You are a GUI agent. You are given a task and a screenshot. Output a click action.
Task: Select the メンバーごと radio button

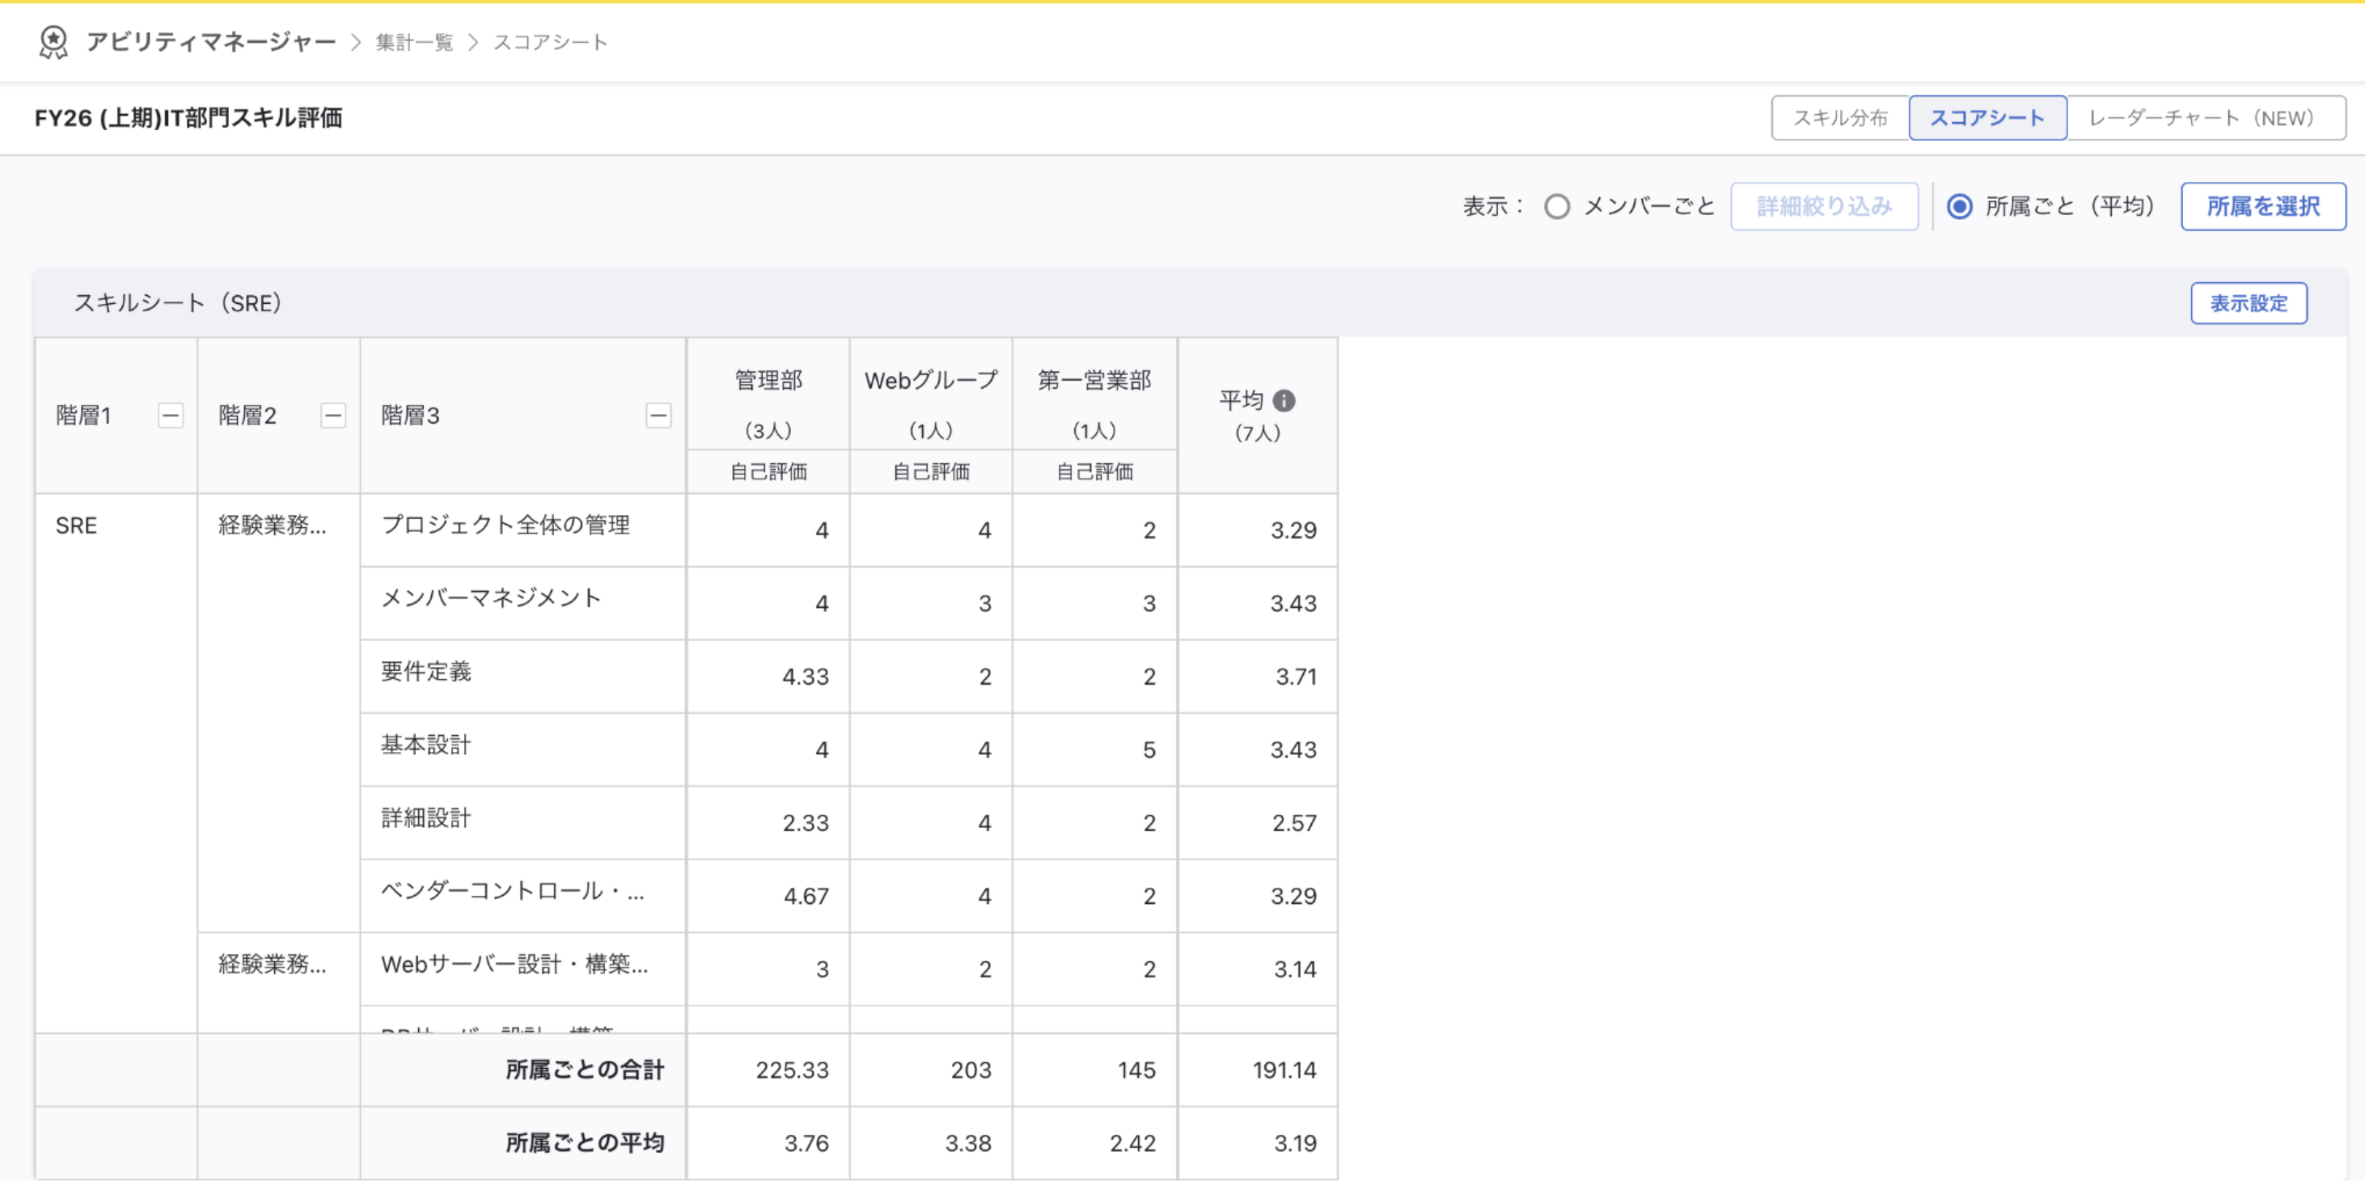tap(1557, 206)
